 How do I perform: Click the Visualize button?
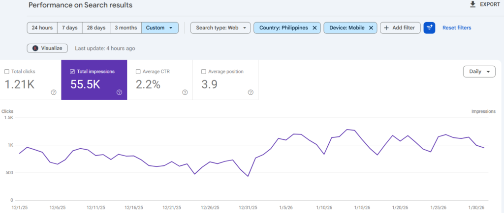(47, 48)
